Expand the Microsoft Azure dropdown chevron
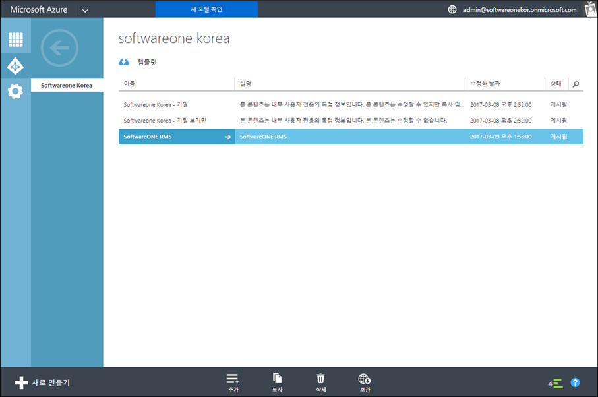 [85, 11]
